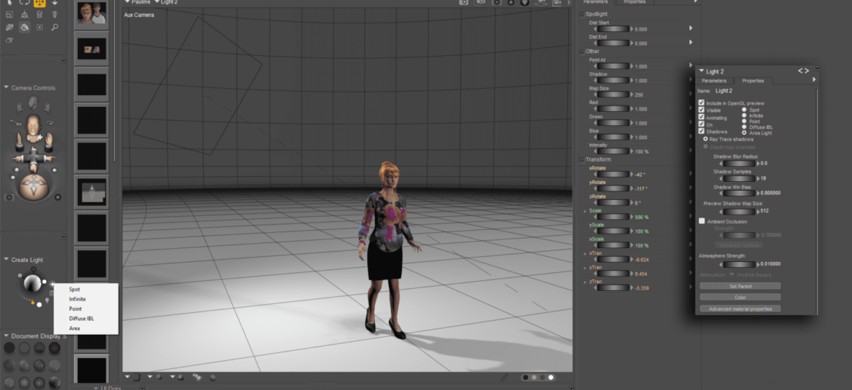The height and width of the screenshot is (390, 852).
Task: Select the Diffuse IBL radio button
Action: [744, 127]
